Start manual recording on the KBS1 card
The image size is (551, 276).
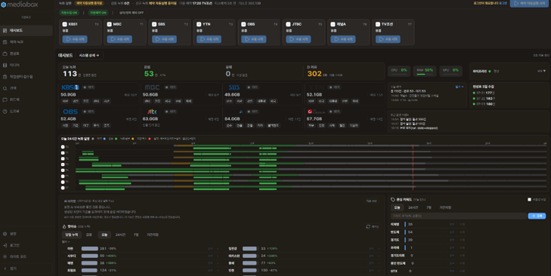(75, 39)
